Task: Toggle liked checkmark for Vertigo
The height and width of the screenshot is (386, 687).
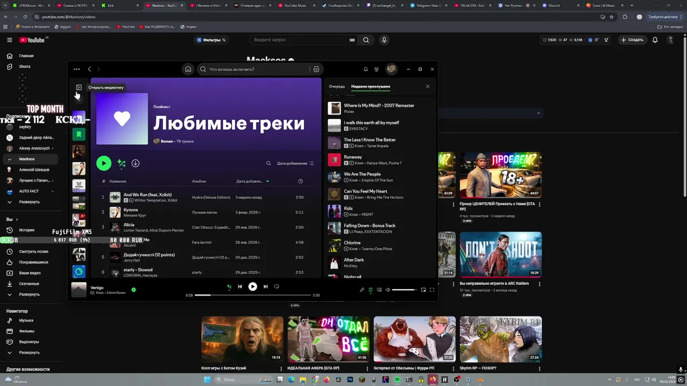Action: click(134, 289)
